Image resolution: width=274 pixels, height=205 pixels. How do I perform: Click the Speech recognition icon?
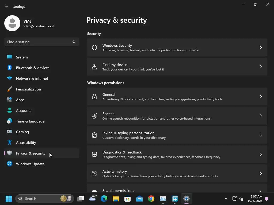(94, 116)
